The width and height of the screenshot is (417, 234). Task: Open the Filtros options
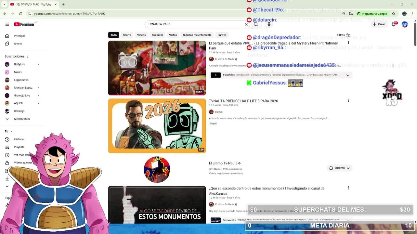pyautogui.click(x=344, y=35)
